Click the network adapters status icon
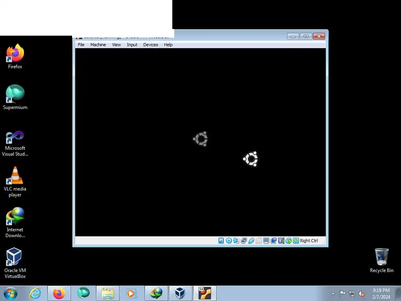401x301 pixels. point(244,241)
